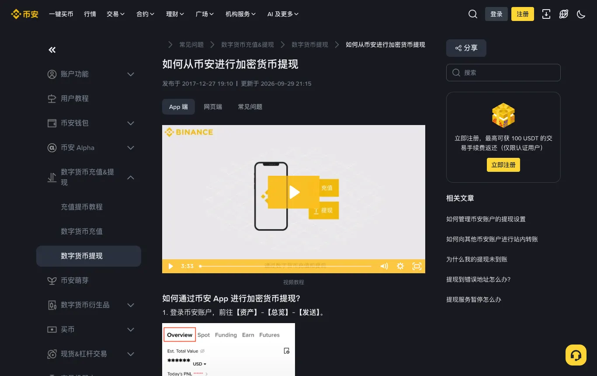The height and width of the screenshot is (376, 597).
Task: Collapse the sidebar with double-chevron icon
Action: coord(52,50)
